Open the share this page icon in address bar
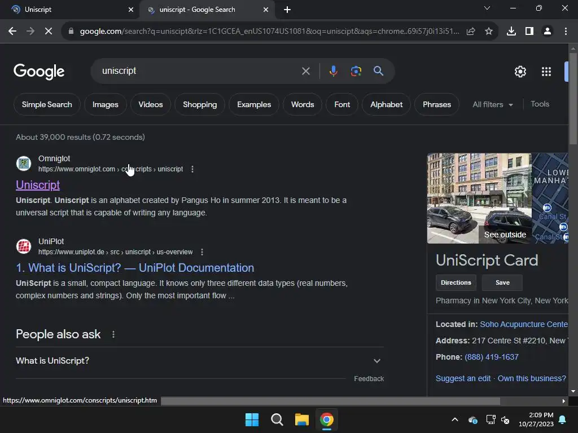 pyautogui.click(x=471, y=32)
